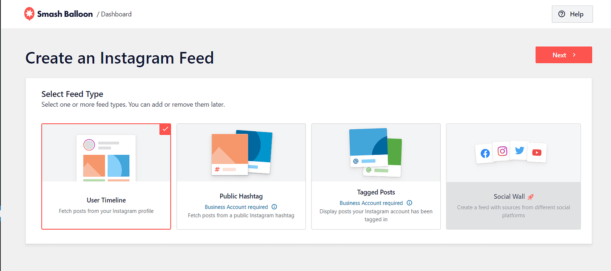Click the Help question mark icon
Viewport: 611px width, 271px height.
point(562,14)
